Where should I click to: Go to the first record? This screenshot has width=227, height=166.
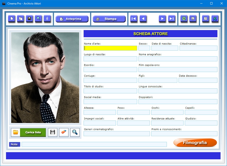coord(134,19)
